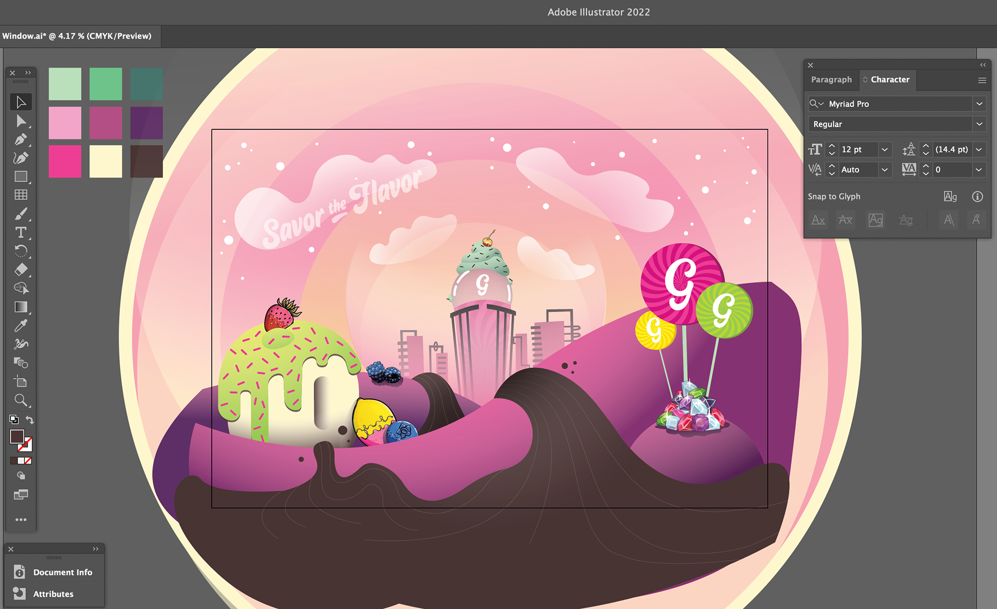Open tracking dropdown arrow

pos(979,170)
